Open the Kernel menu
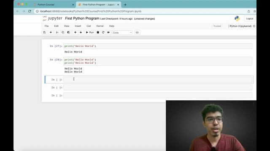The height and width of the screenshot is (151, 270). click(100, 26)
